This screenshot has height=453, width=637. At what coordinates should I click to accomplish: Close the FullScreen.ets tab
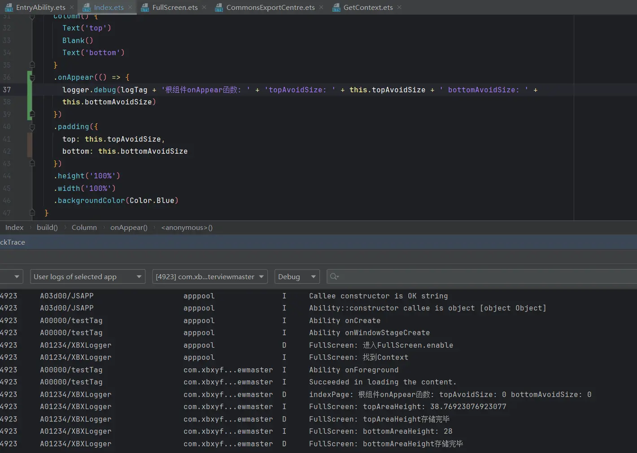[x=204, y=7]
